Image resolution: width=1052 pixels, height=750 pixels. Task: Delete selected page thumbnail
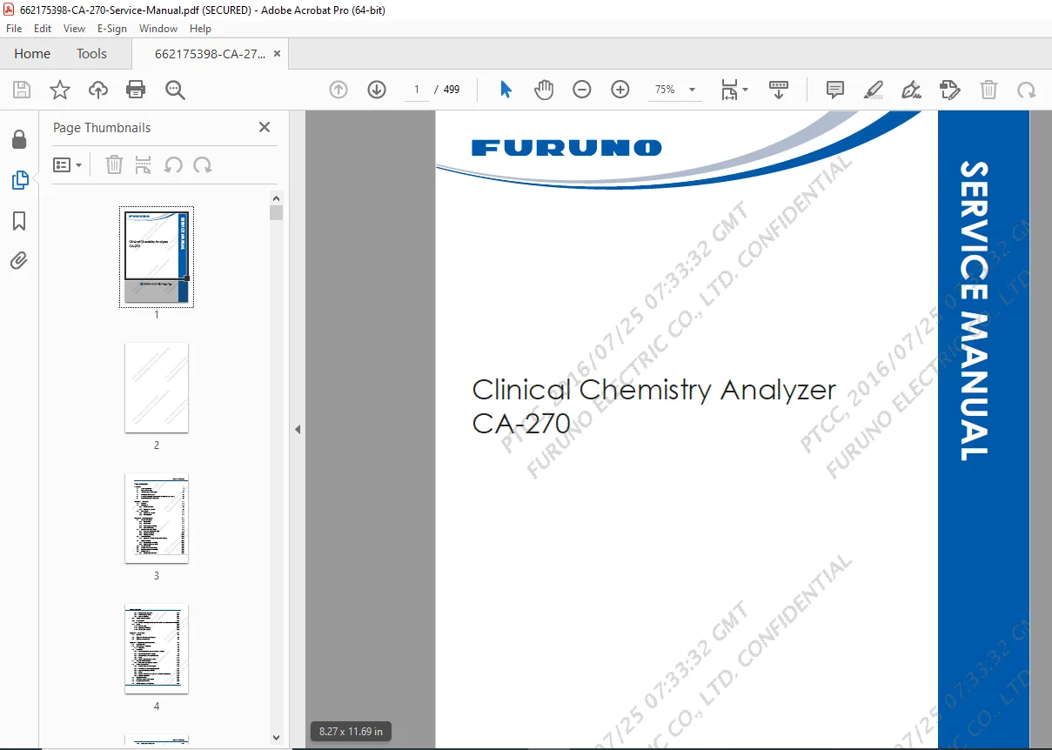point(114,164)
